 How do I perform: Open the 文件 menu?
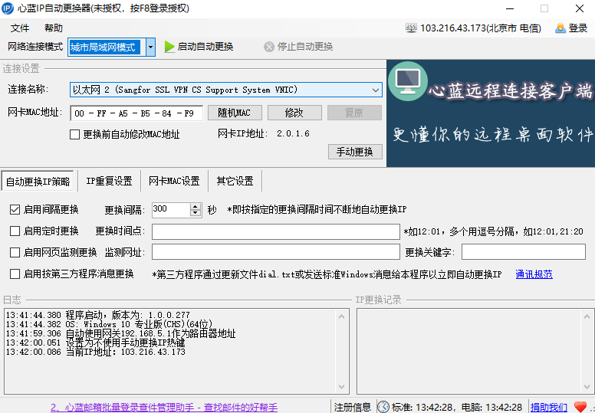20,28
